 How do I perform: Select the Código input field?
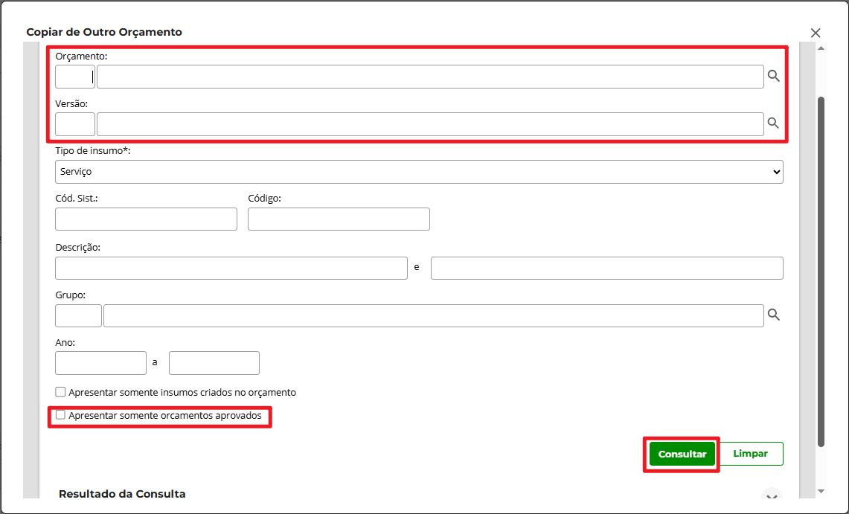339,219
